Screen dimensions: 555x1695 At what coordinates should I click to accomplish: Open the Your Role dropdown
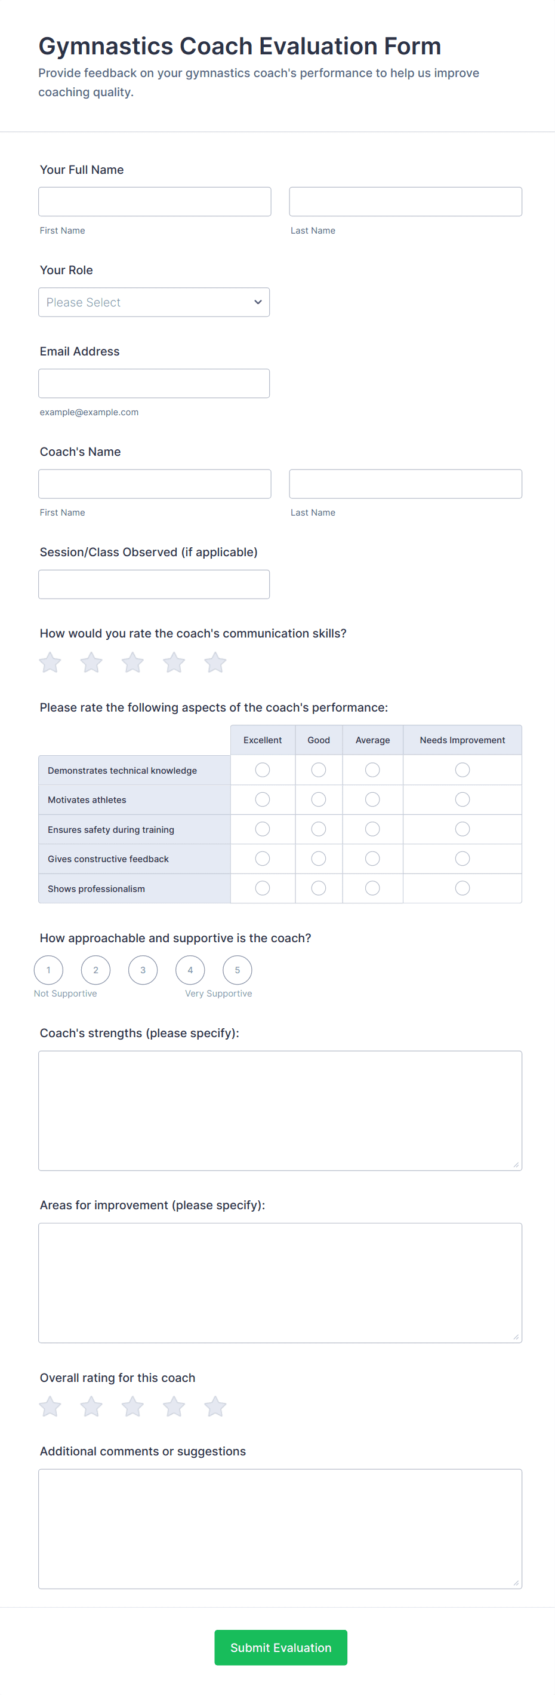pos(154,302)
